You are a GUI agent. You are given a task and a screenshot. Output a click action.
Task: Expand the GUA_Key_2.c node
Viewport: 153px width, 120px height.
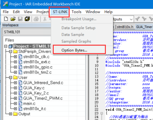15,93
